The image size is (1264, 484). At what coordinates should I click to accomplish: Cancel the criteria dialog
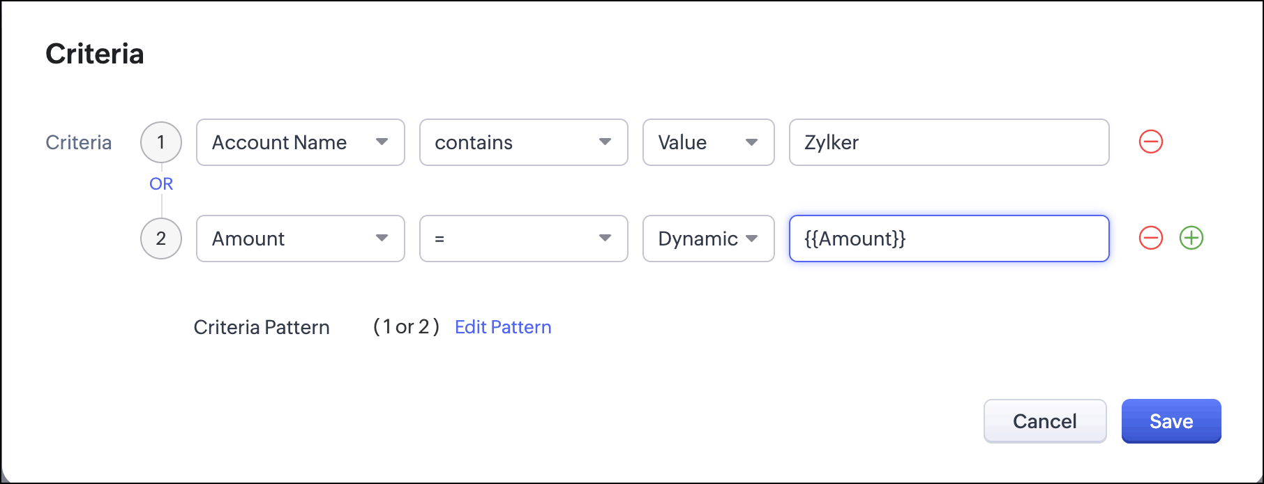[1045, 421]
